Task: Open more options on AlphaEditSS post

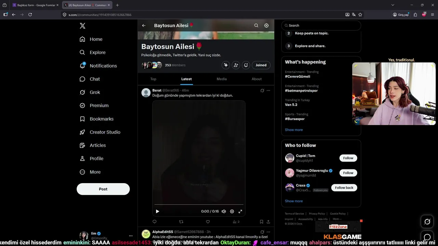Action: click(268, 232)
